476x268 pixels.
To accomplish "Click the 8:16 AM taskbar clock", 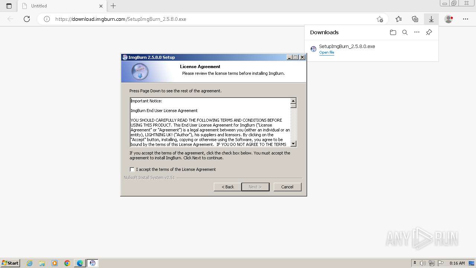I will 457,263.
